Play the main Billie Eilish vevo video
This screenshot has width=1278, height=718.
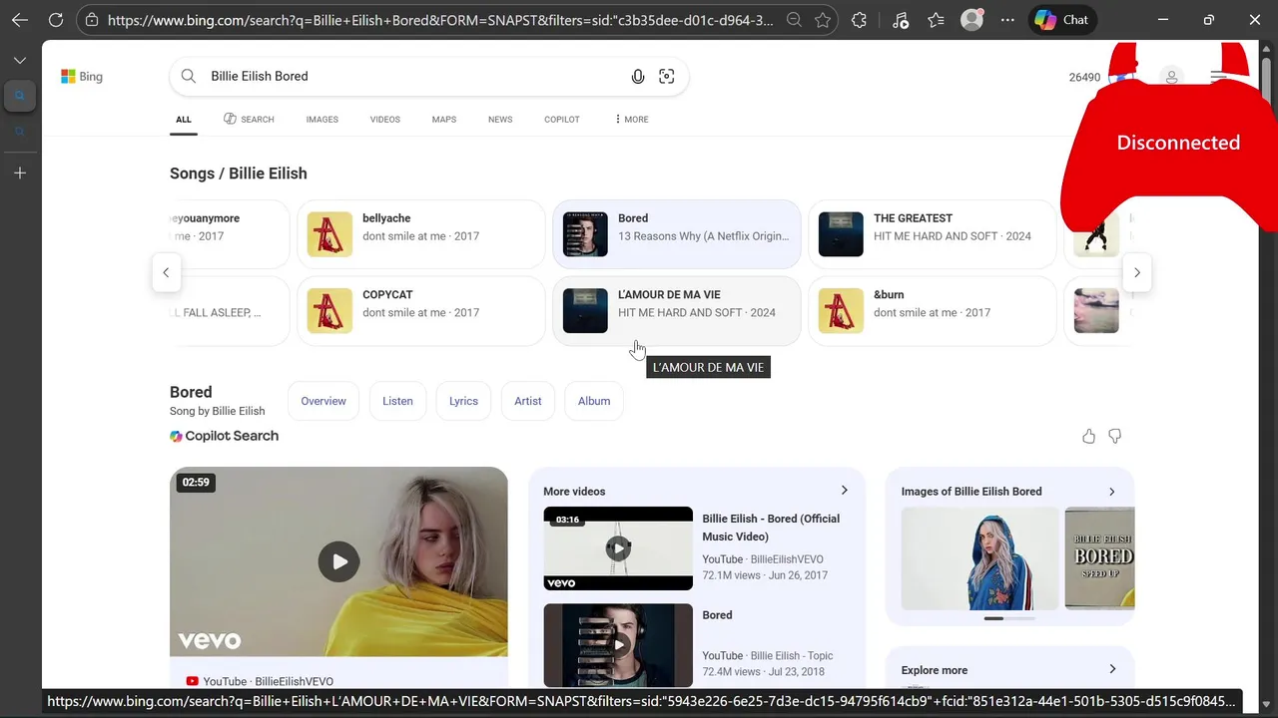(x=339, y=561)
